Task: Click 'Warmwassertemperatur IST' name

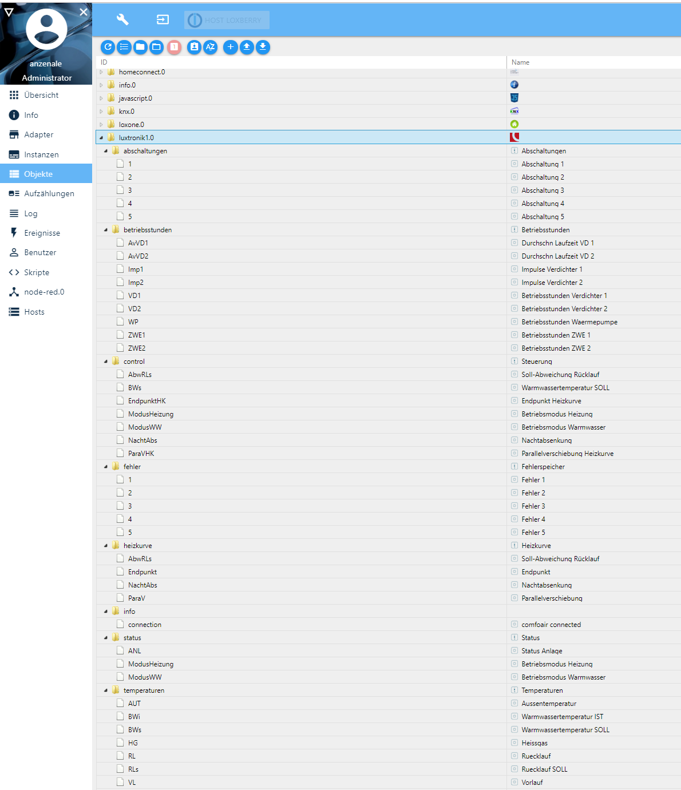Action: pos(563,717)
